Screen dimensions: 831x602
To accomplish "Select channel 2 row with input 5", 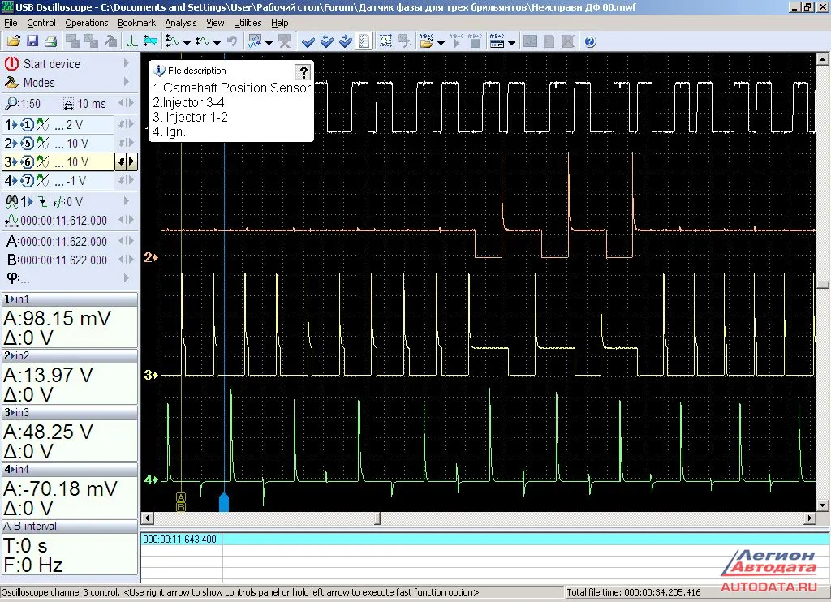I will pyautogui.click(x=58, y=143).
